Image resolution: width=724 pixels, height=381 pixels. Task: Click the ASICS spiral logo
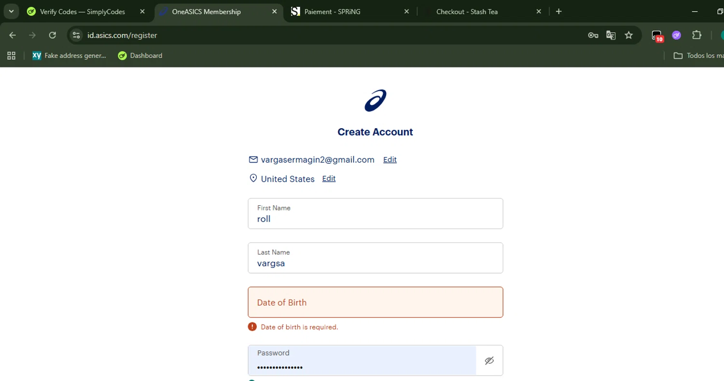click(x=375, y=100)
